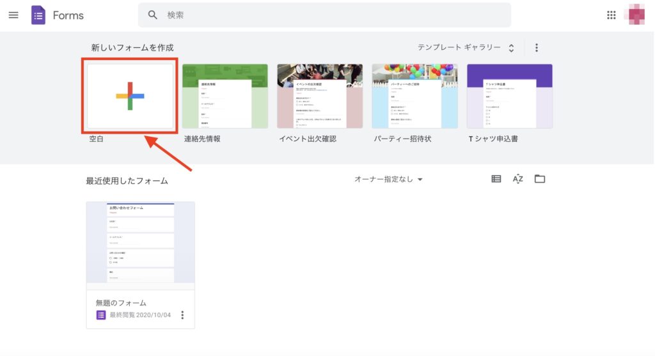Click the form icon beside 最終閲覧
The width and height of the screenshot is (655, 356).
tap(100, 315)
